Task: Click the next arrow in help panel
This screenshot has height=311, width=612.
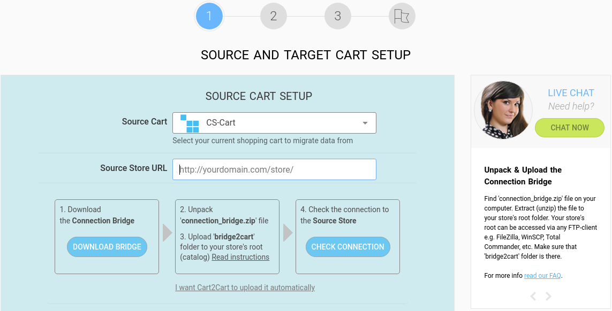Action: click(548, 296)
